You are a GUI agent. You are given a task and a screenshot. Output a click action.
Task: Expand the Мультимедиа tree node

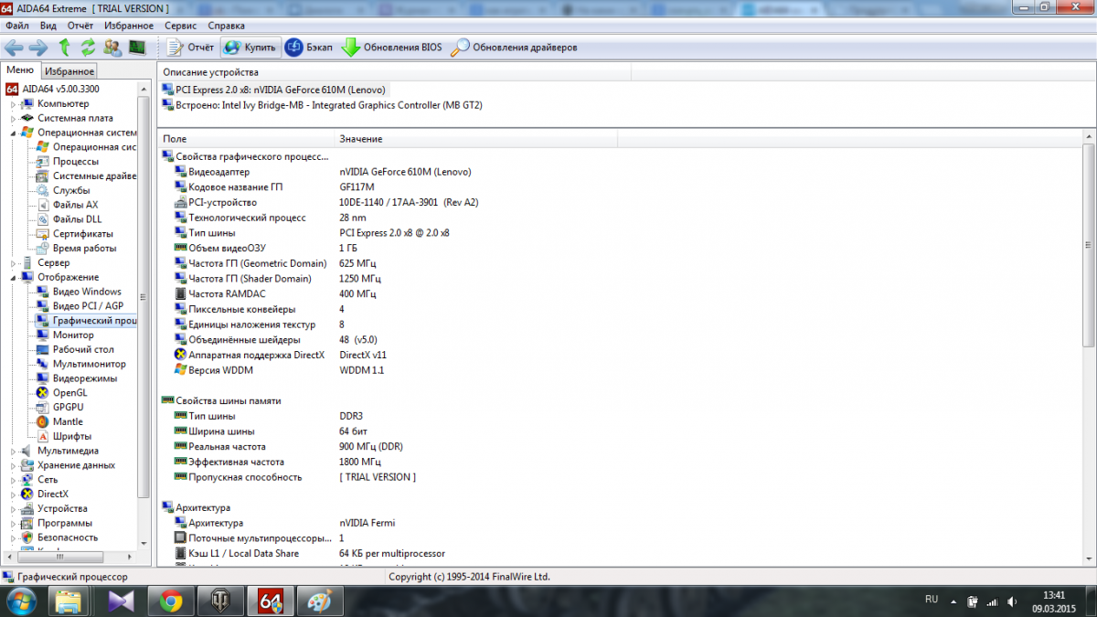(13, 451)
